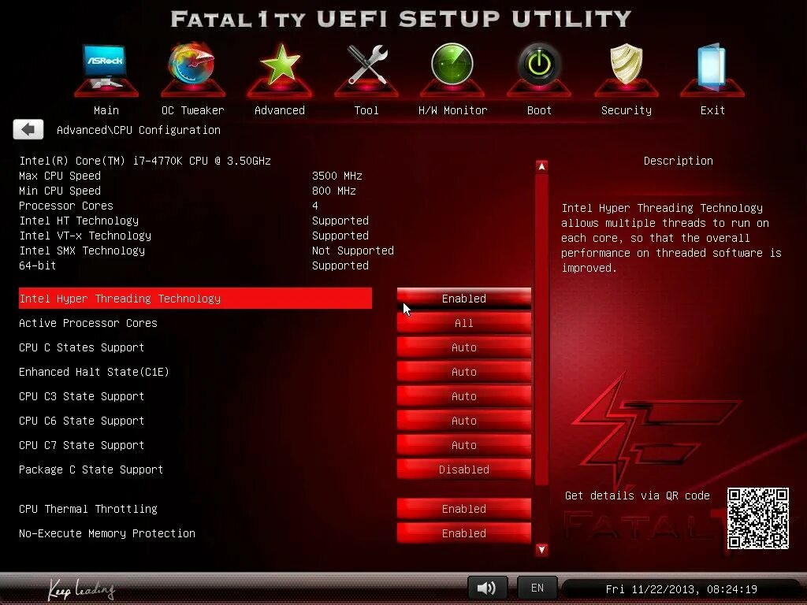This screenshot has width=807, height=605.
Task: Click the 64-bit label
Action: point(37,265)
